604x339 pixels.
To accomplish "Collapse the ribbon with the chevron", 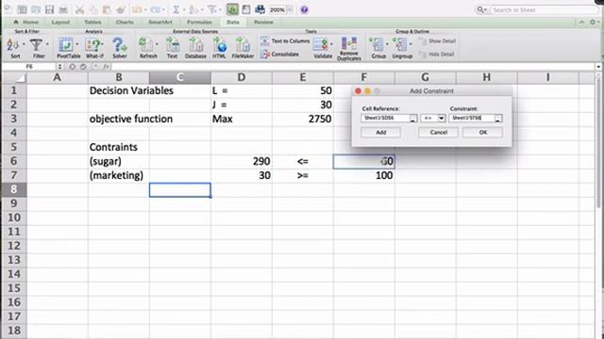I will 581,23.
